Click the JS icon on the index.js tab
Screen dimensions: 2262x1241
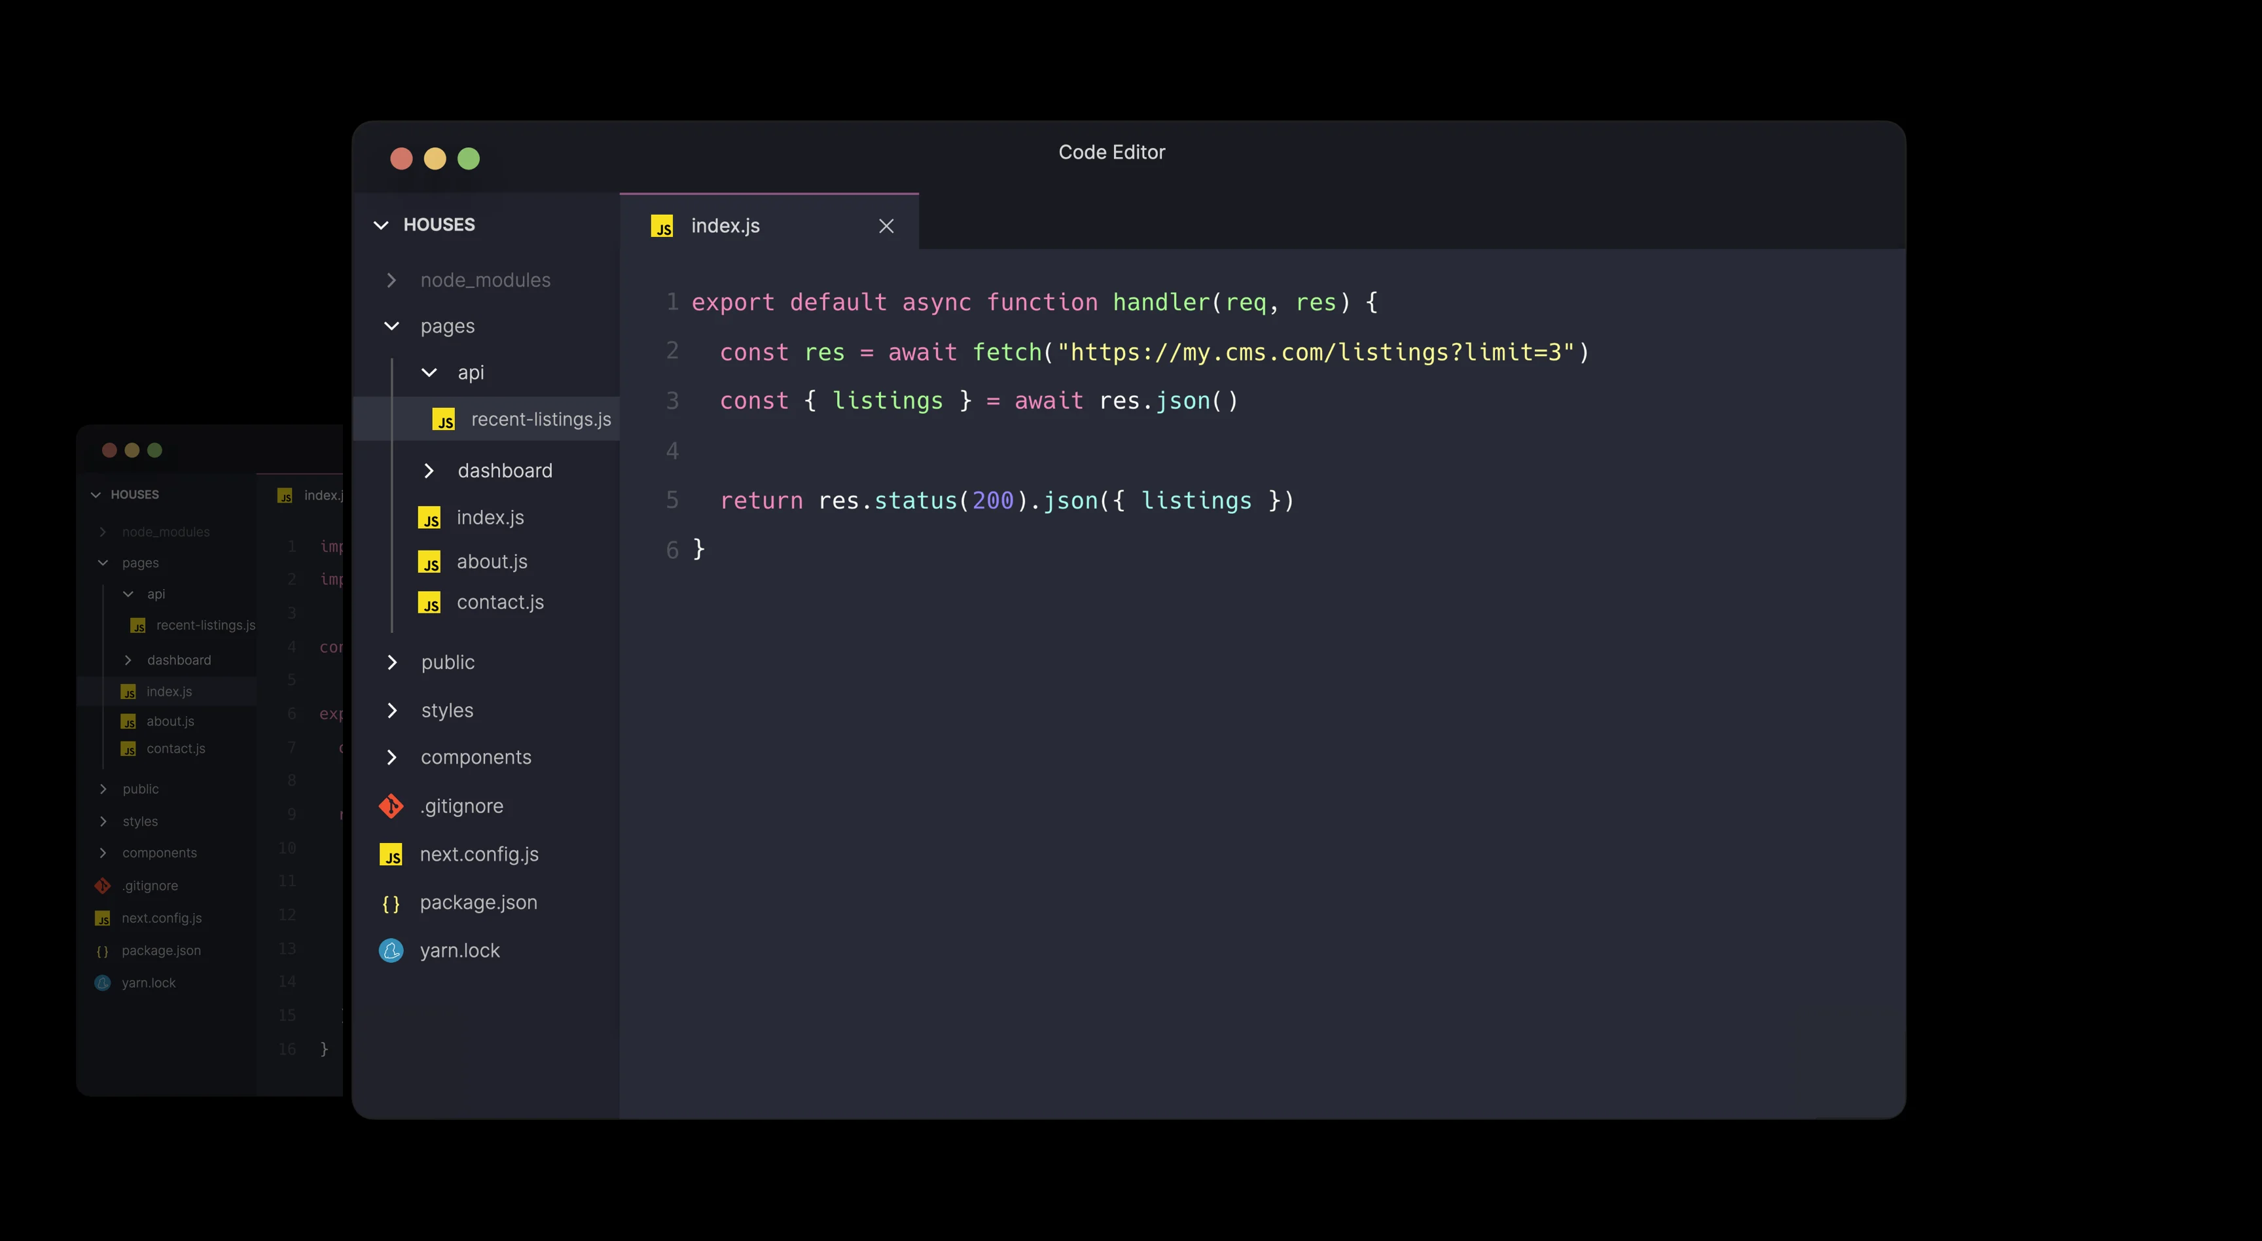[x=662, y=226]
